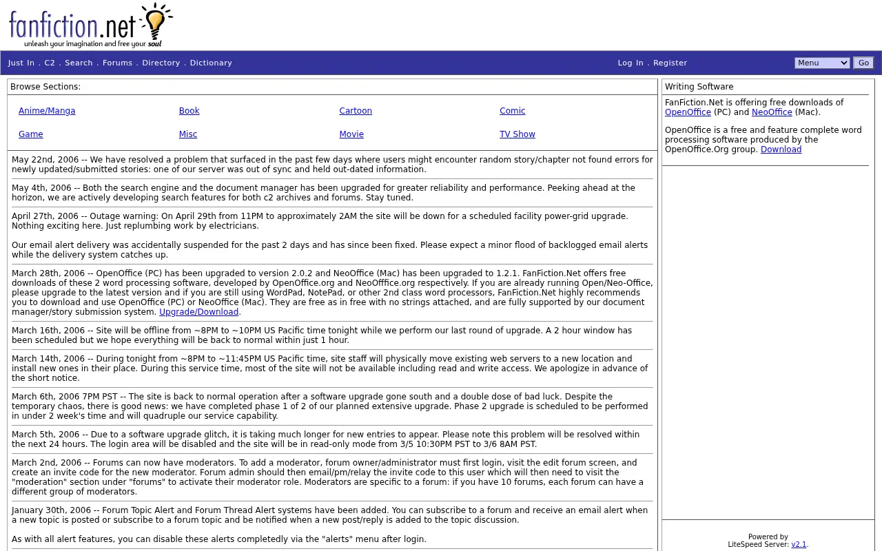This screenshot has height=551, width=882.
Task: Click the 'Writing Software' panel title
Action: 699,87
